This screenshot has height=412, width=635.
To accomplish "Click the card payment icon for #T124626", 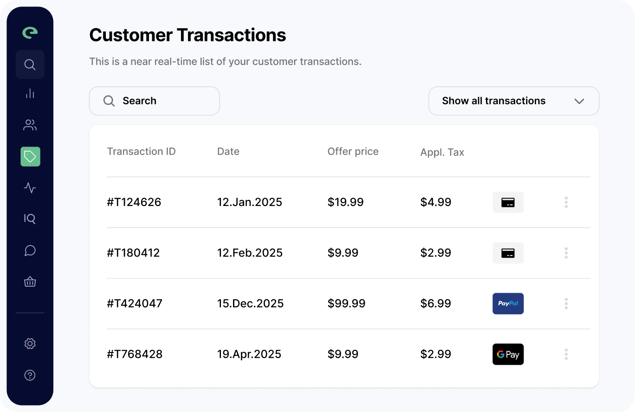I will (508, 202).
